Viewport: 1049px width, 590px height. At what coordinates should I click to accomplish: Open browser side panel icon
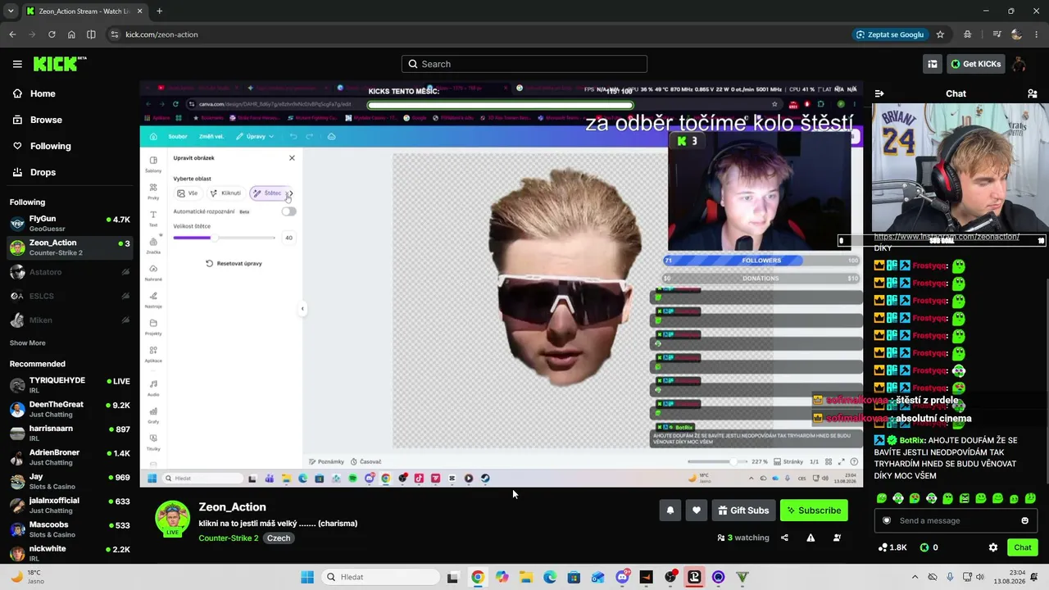(91, 34)
